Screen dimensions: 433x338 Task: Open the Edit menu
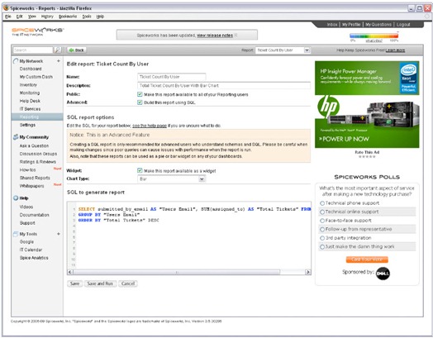(19, 17)
